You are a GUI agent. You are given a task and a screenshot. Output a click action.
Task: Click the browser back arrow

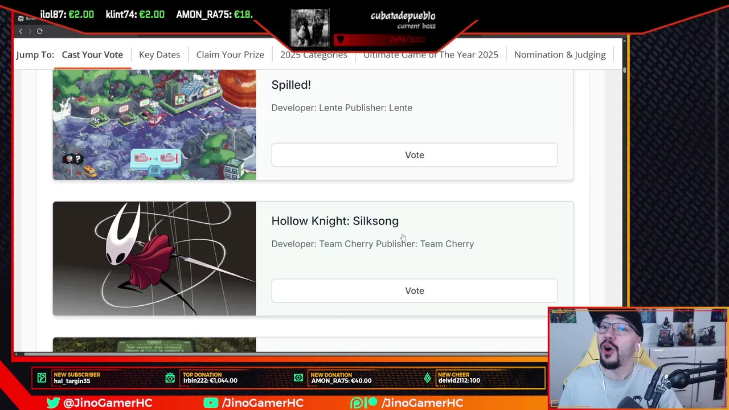pos(21,31)
